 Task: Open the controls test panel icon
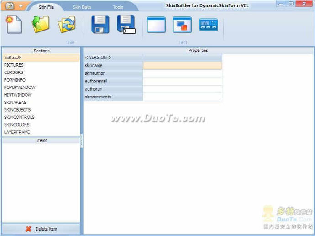point(209,25)
